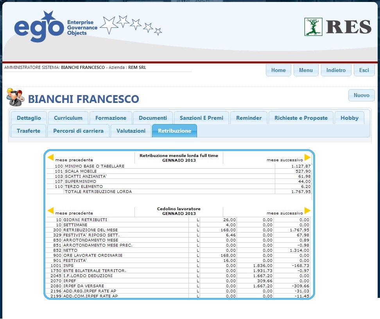Open the Formazione tab
This screenshot has width=380, height=319.
111,118
